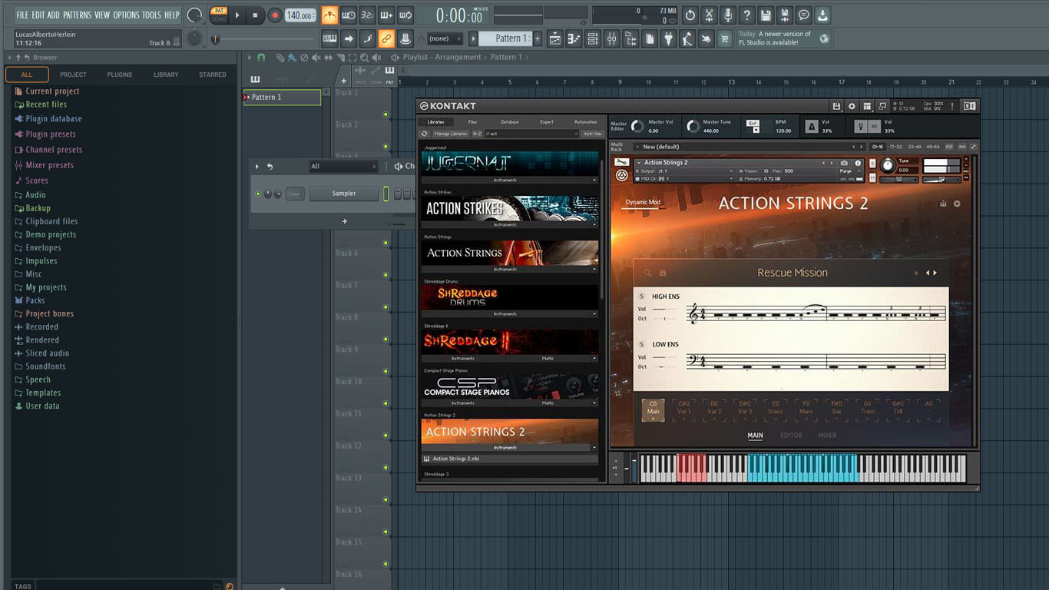
Task: Toggle typing keyboard to piano icon
Action: (329, 38)
